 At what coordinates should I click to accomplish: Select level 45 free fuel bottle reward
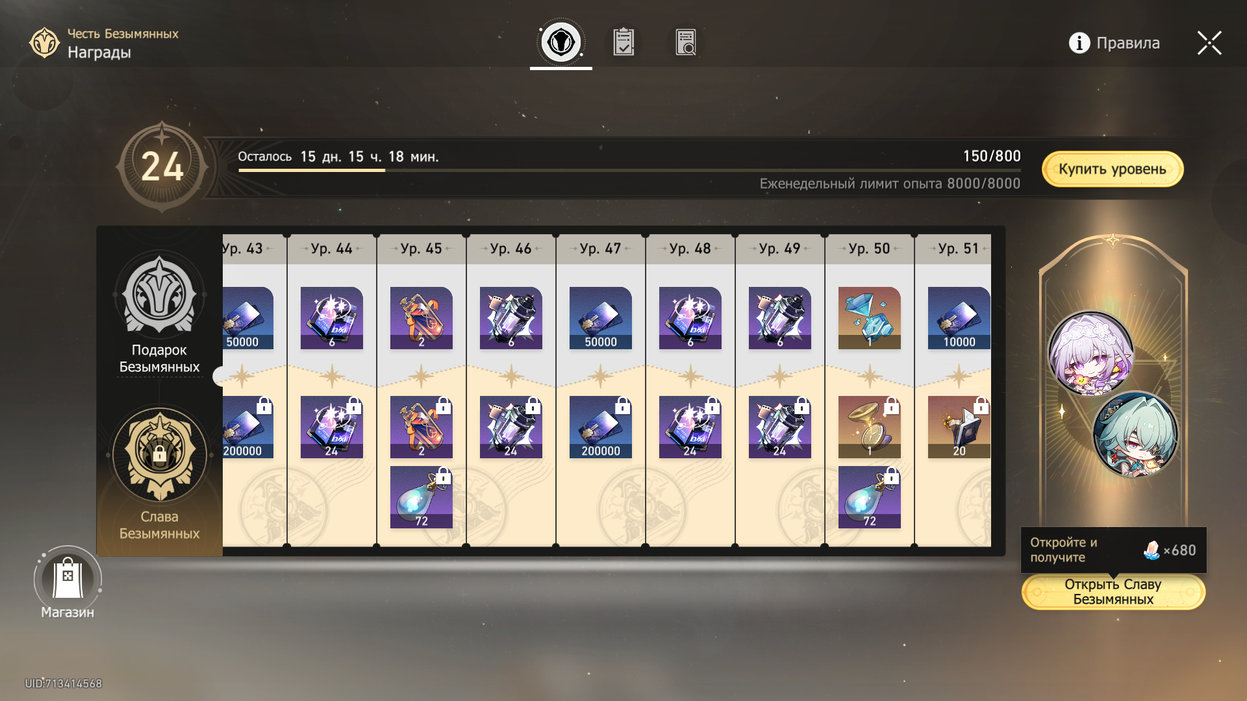coord(421,318)
